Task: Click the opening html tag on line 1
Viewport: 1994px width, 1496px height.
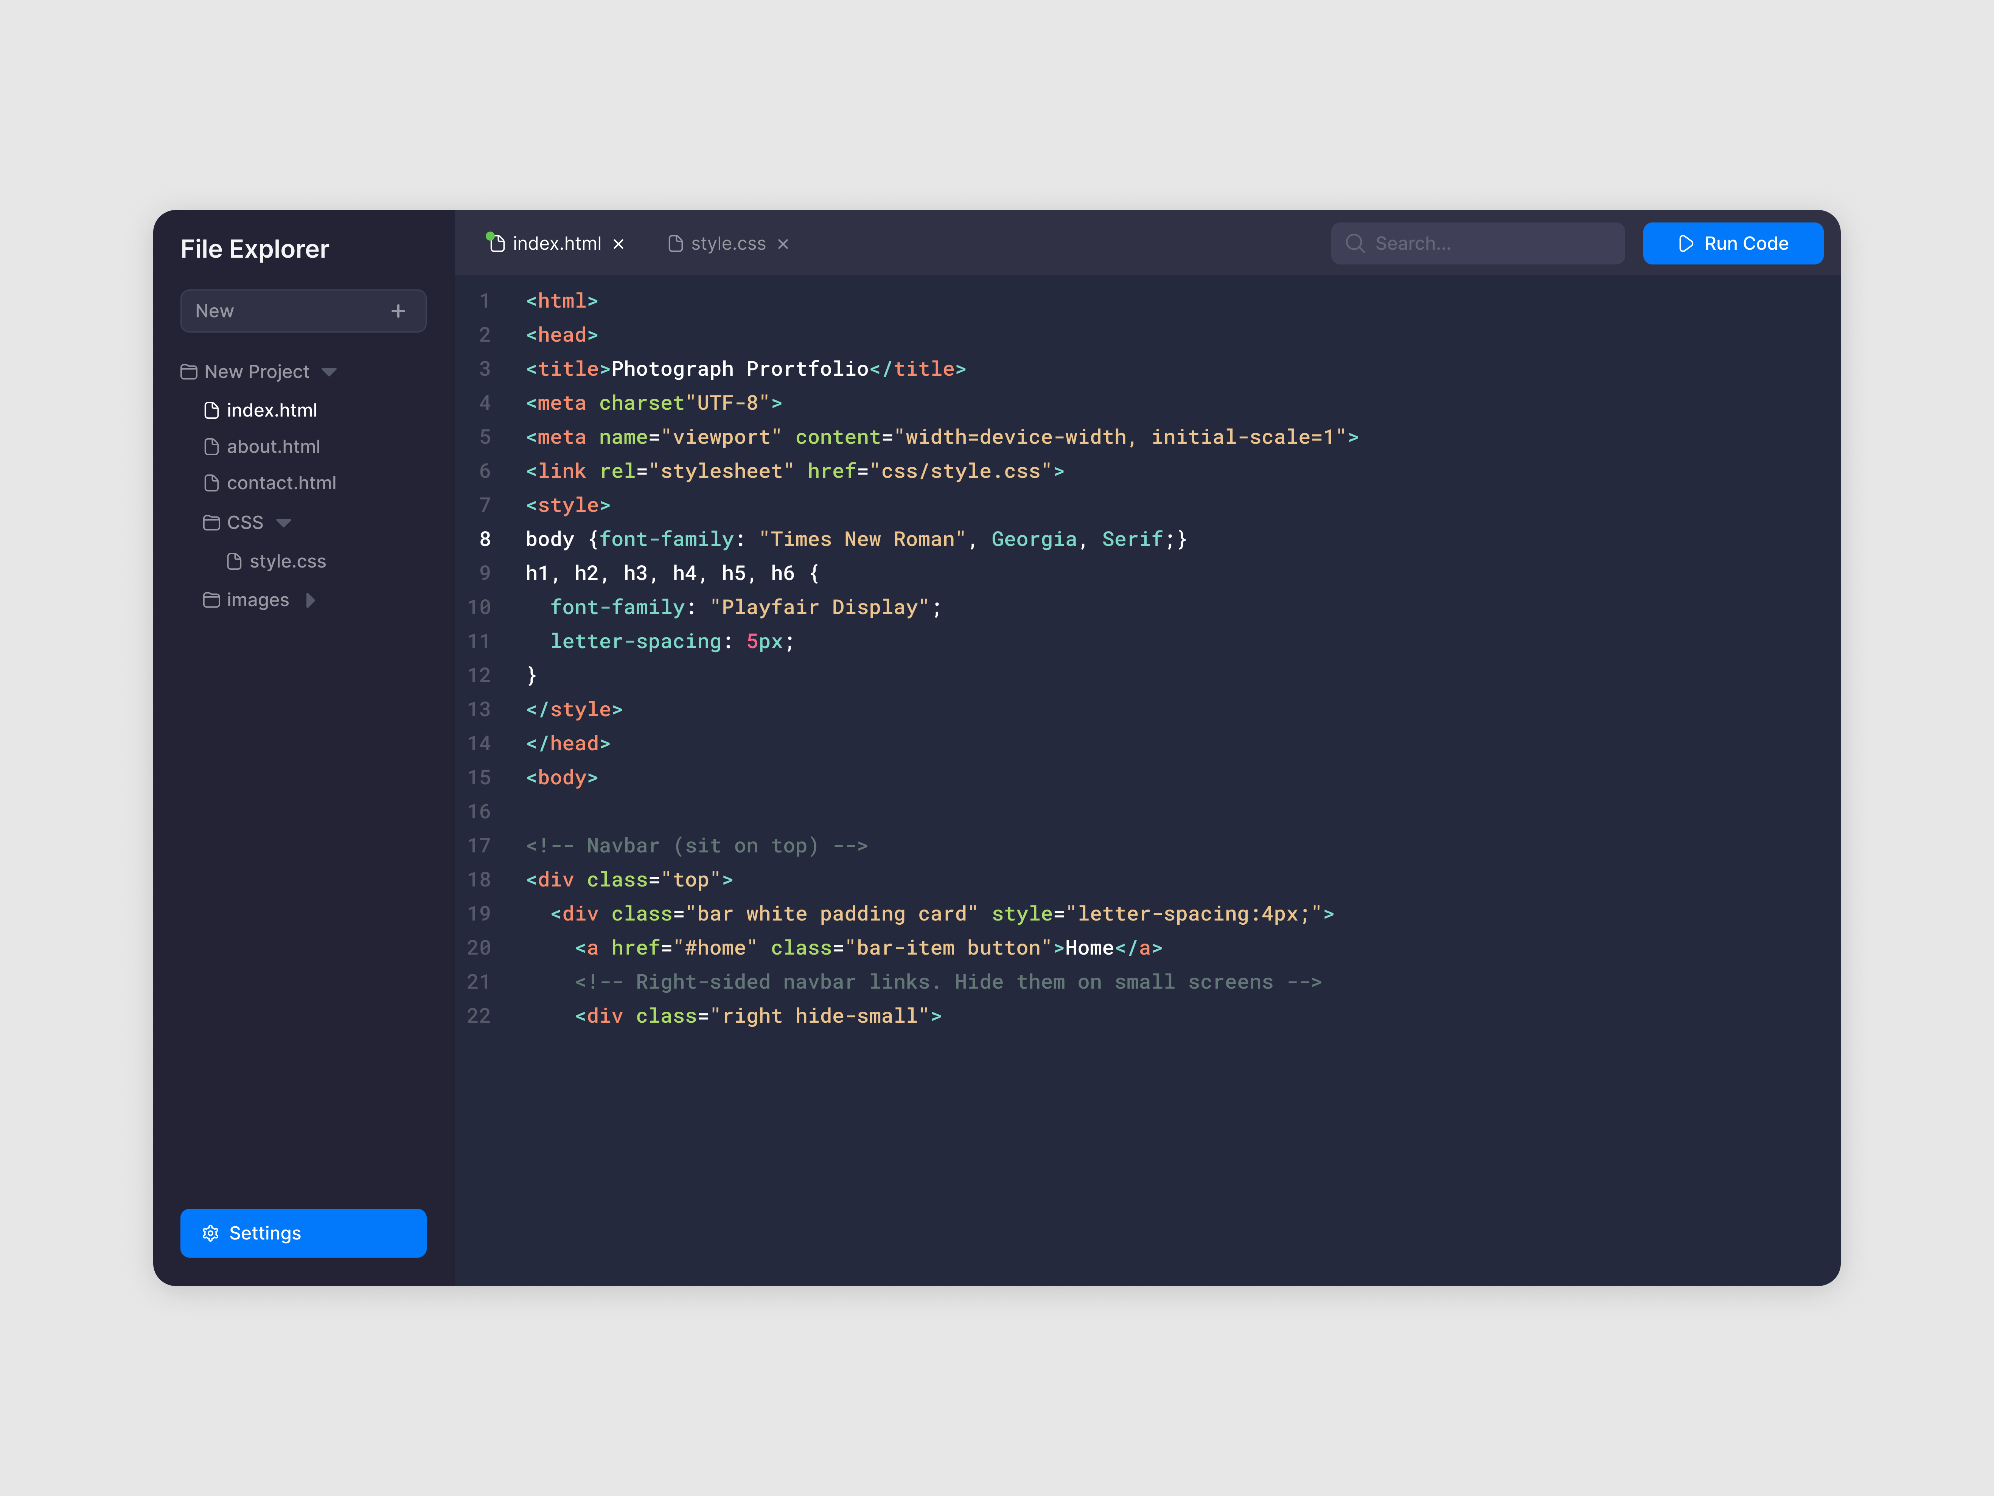Action: (x=562, y=301)
